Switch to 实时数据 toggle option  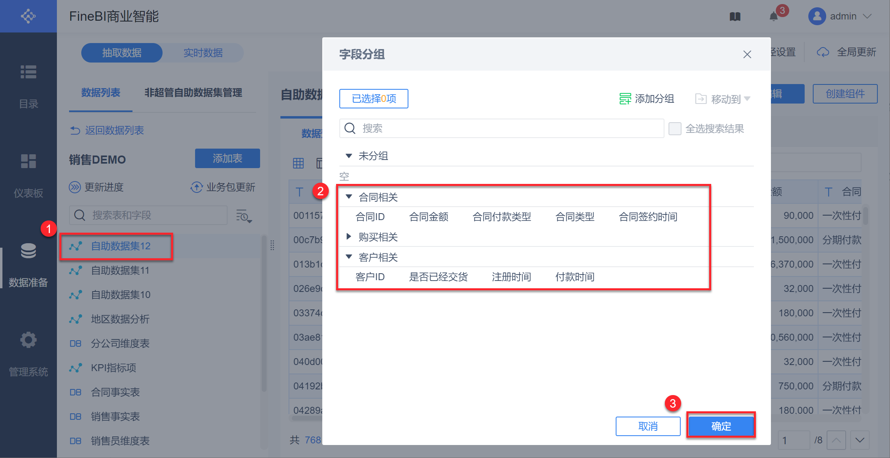click(x=203, y=53)
